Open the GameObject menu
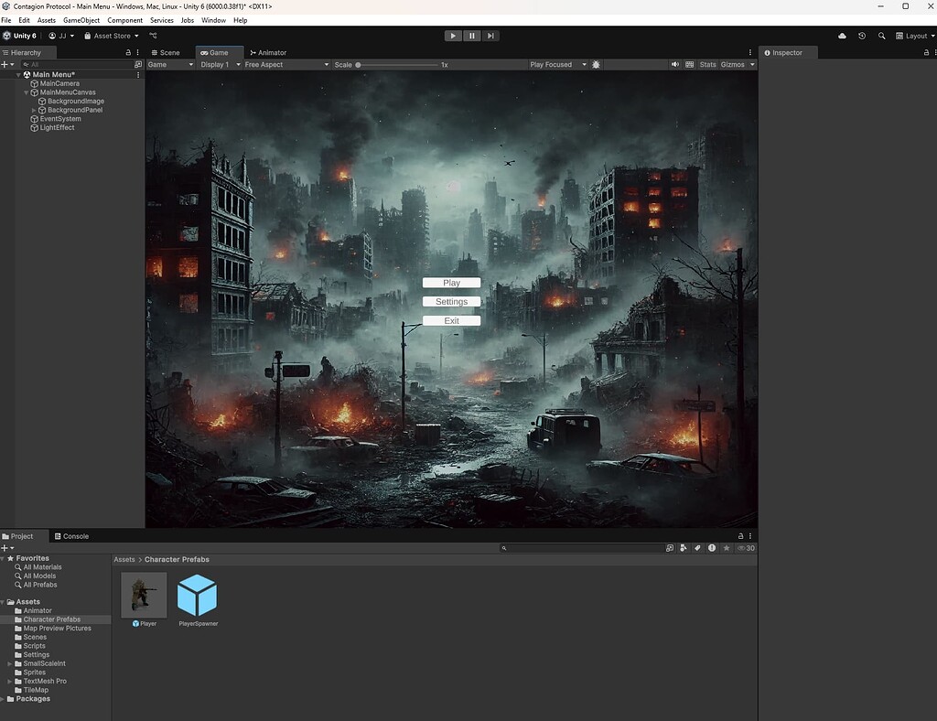The width and height of the screenshot is (937, 721). (81, 19)
